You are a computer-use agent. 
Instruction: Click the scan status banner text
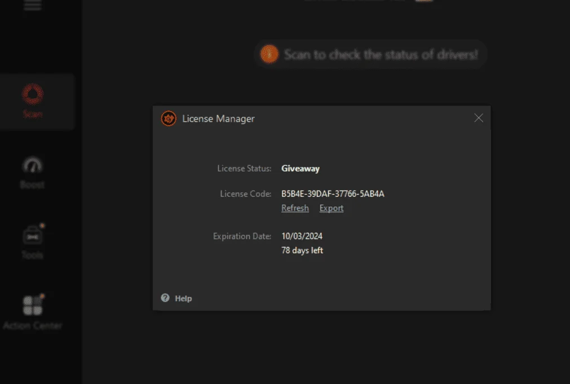[381, 55]
